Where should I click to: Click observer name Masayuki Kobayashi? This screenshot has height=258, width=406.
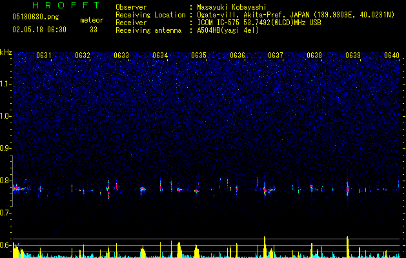(232, 7)
